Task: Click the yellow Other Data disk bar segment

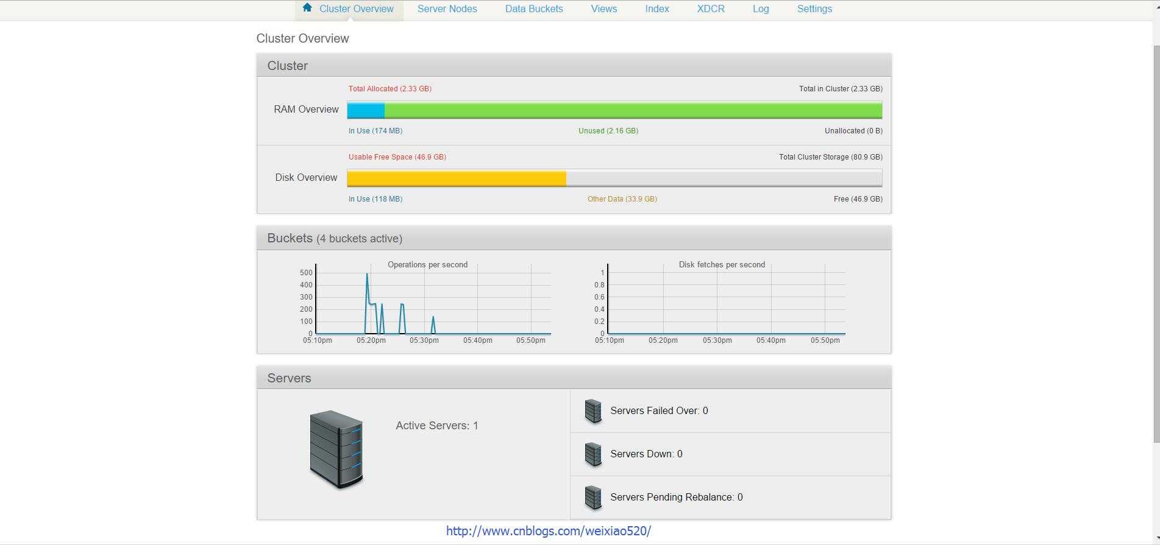Action: click(x=457, y=178)
